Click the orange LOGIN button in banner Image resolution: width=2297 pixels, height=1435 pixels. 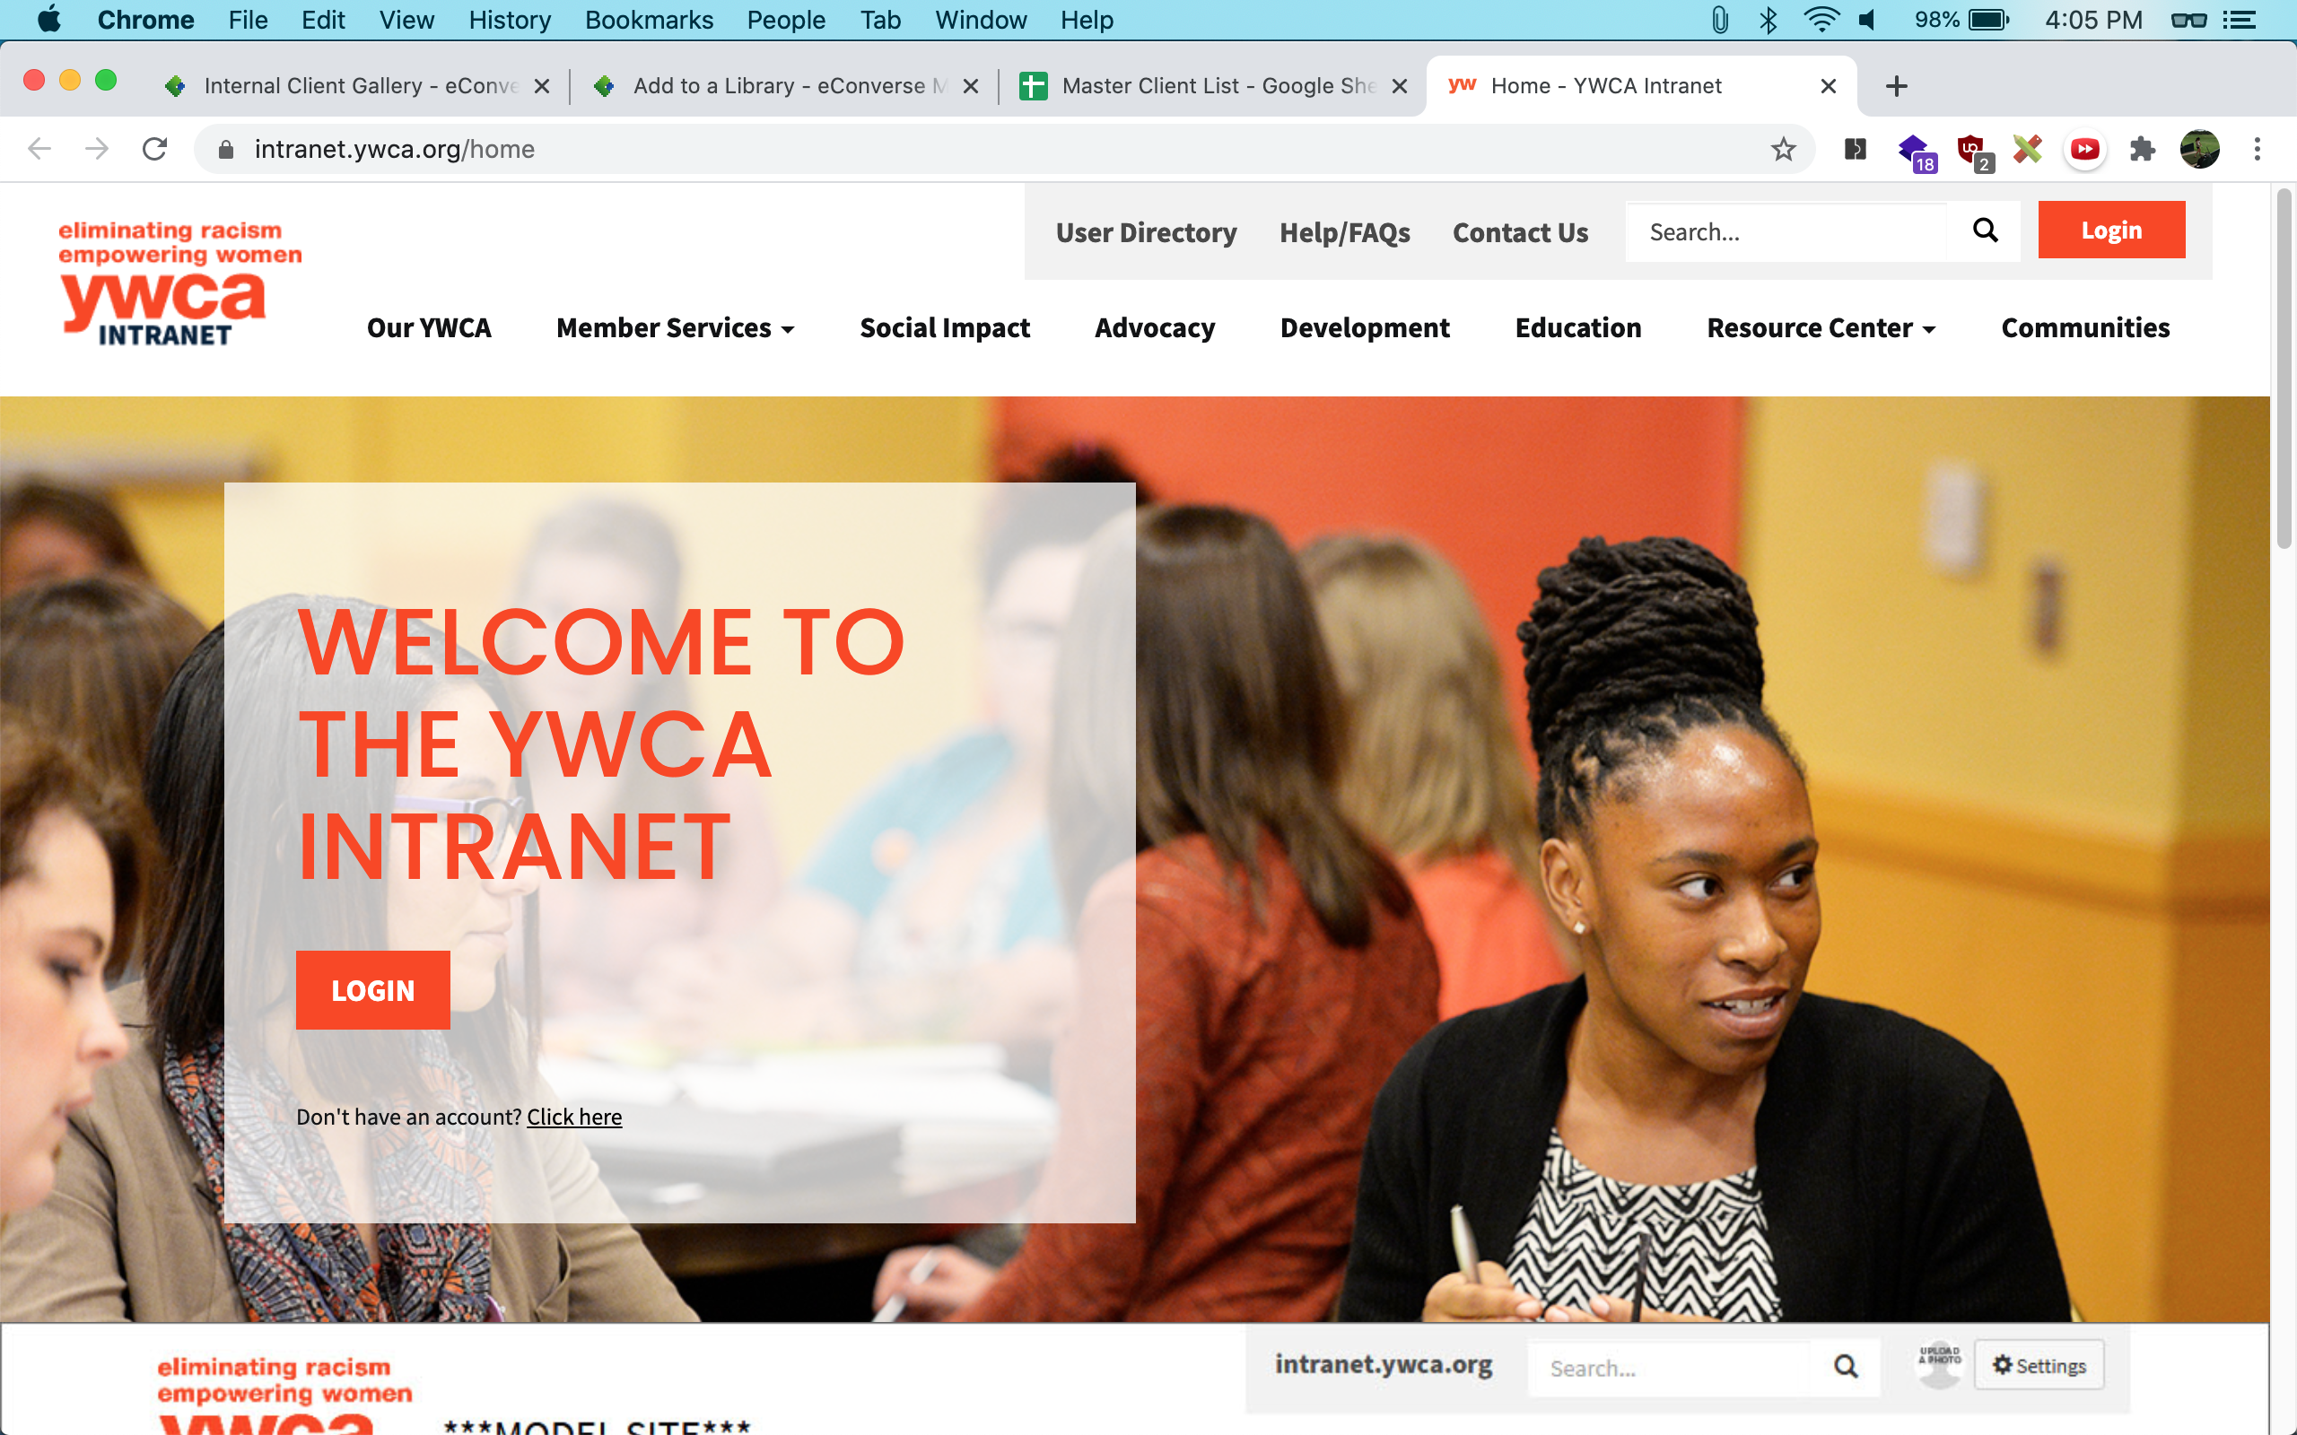(373, 990)
